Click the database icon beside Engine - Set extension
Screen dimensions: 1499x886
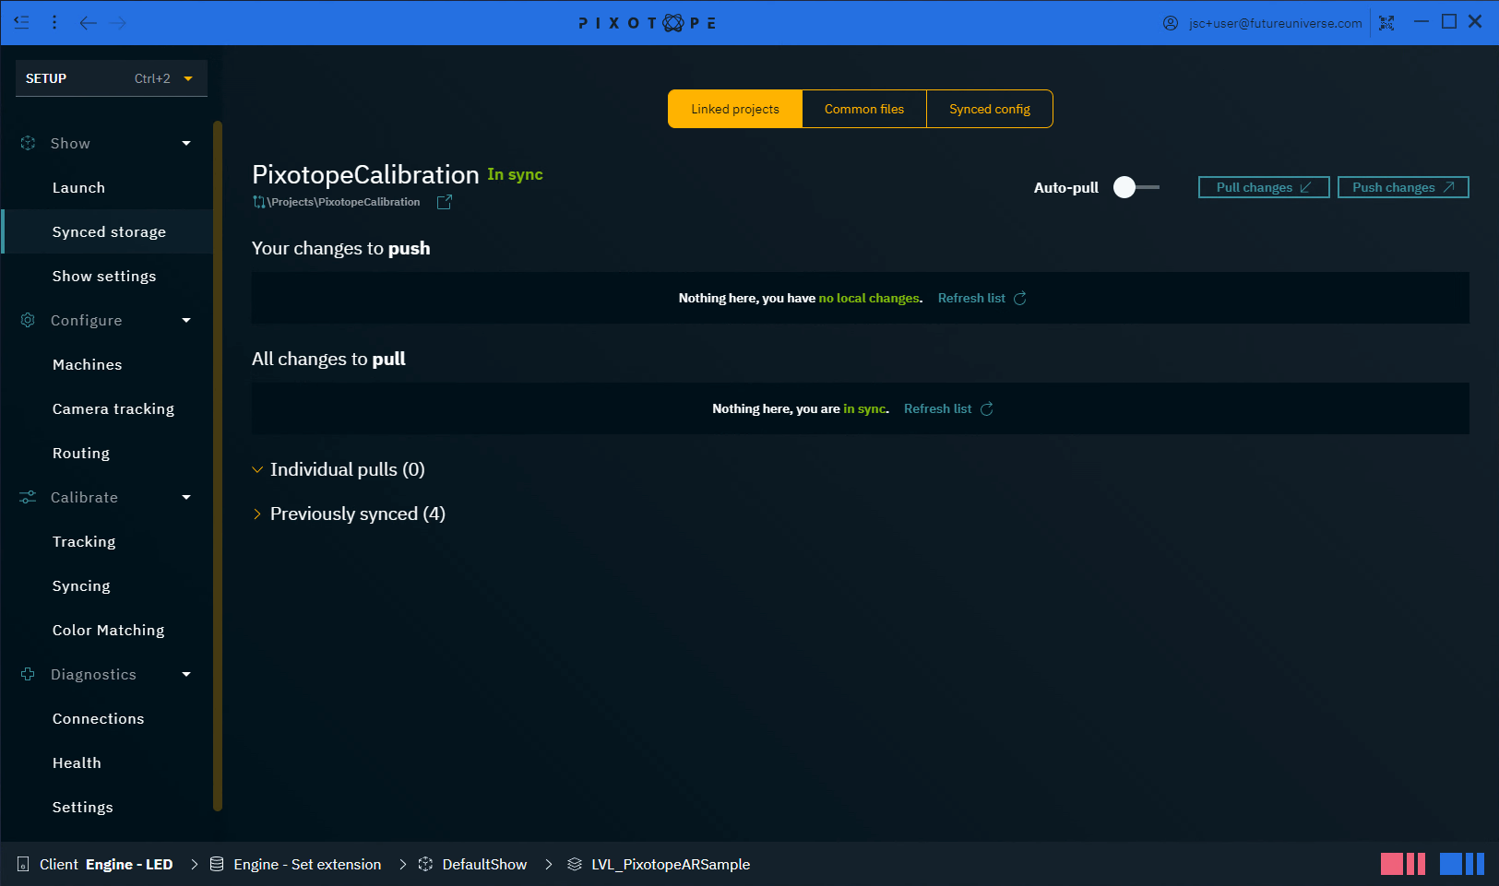click(217, 864)
